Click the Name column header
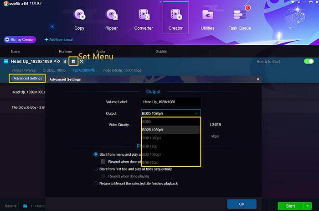 [15, 52]
